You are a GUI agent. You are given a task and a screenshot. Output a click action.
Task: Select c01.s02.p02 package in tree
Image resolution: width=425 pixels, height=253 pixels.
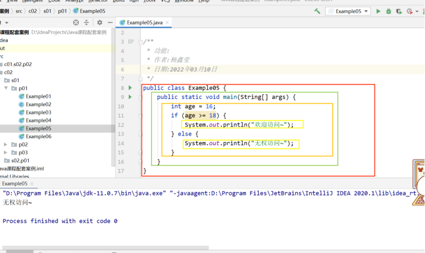click(18, 64)
